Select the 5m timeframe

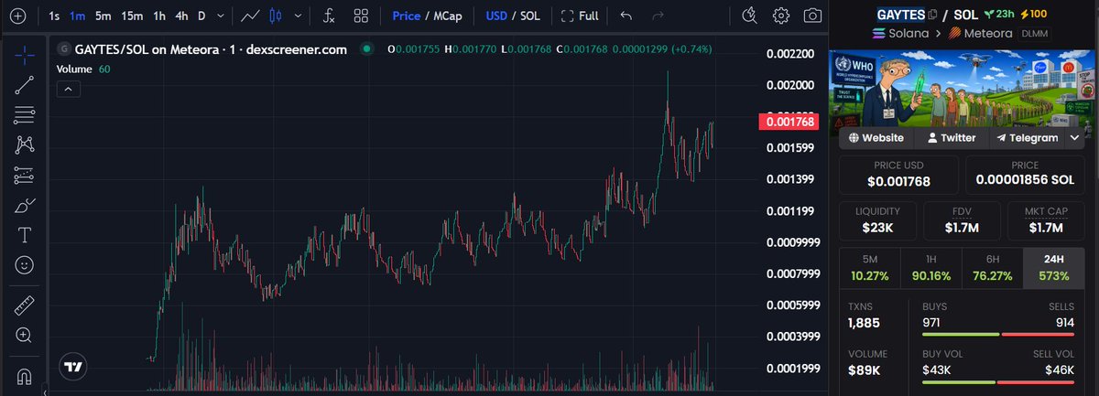coord(103,16)
